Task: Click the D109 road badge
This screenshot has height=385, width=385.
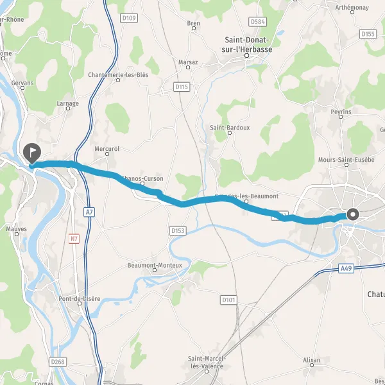Action: (x=129, y=18)
